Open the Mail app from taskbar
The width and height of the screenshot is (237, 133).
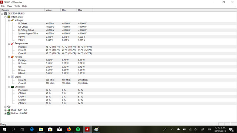59,129
